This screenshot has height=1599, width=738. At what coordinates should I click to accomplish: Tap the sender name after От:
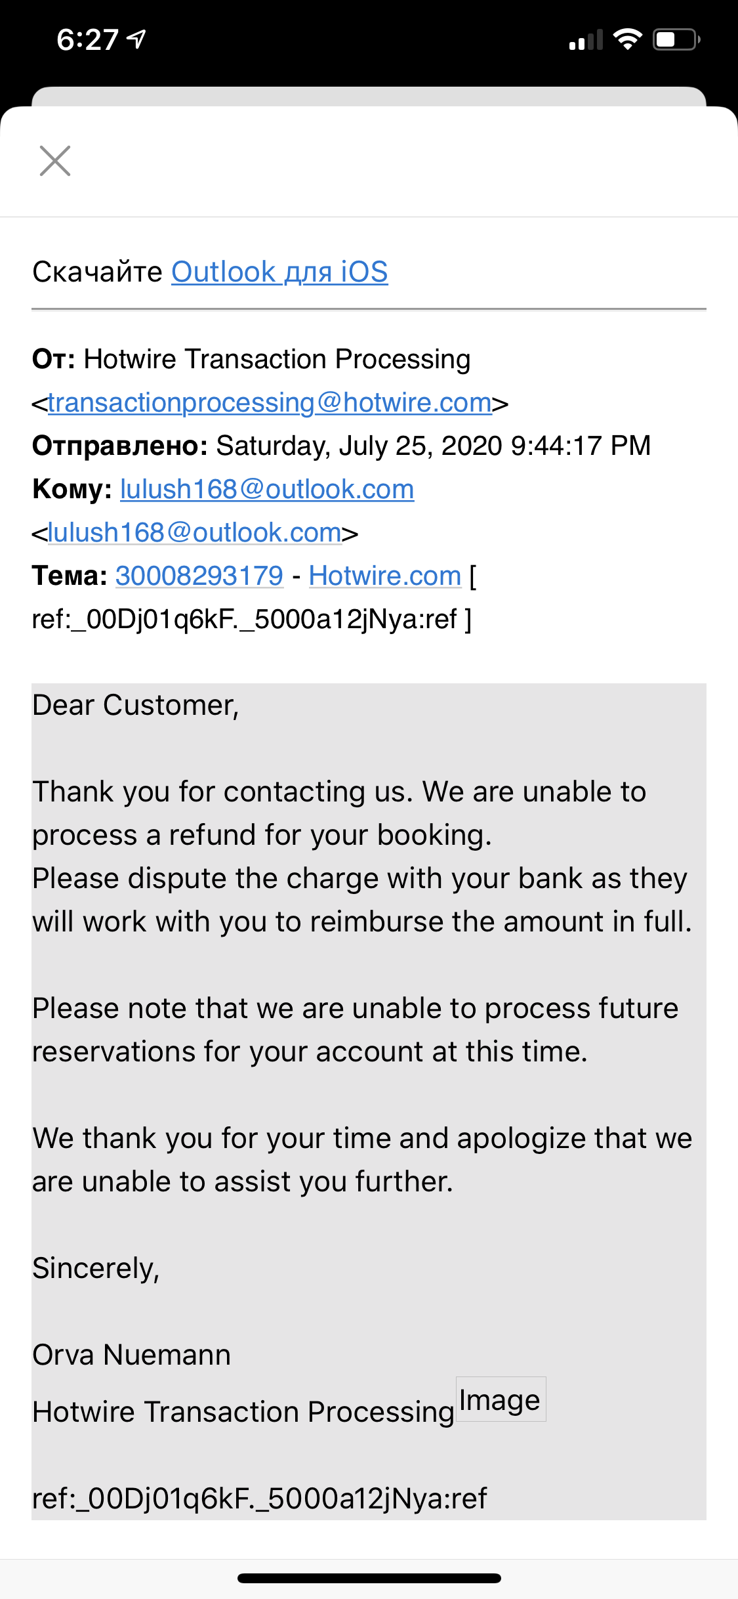tap(277, 359)
